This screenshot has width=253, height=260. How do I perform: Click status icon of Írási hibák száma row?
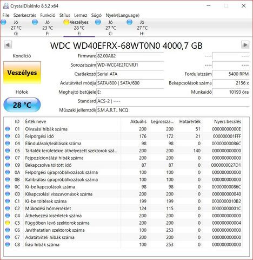point(8,244)
